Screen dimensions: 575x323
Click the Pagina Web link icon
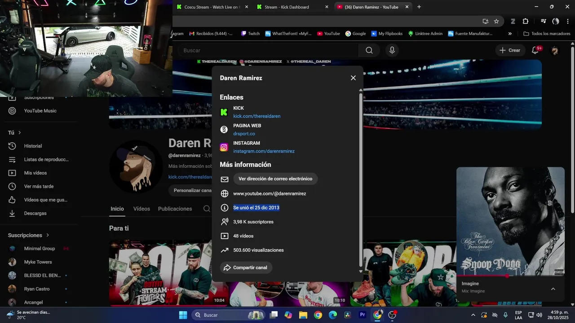click(x=224, y=130)
